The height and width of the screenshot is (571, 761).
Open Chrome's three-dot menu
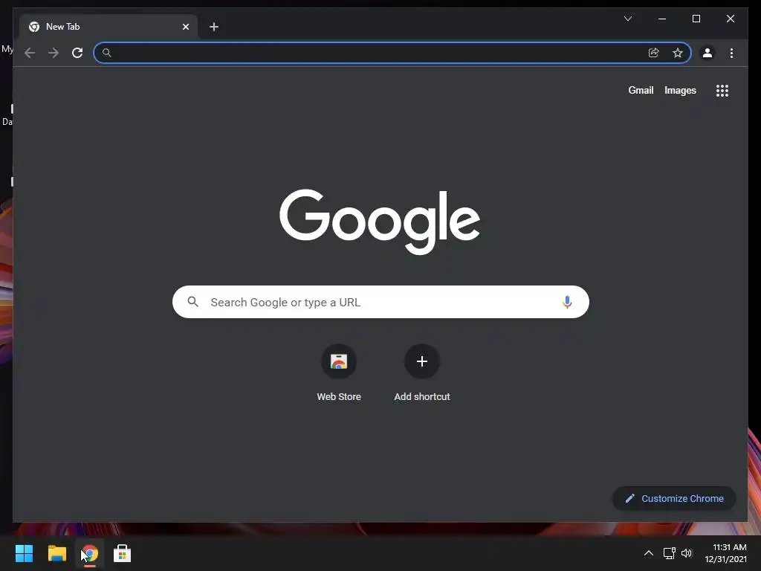pyautogui.click(x=731, y=53)
